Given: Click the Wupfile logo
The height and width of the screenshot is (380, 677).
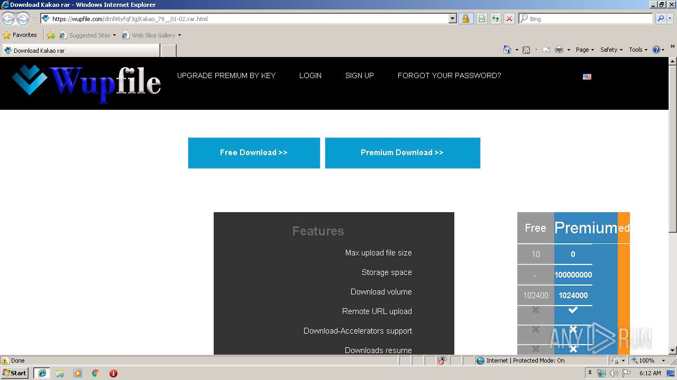Looking at the screenshot, I should [86, 83].
